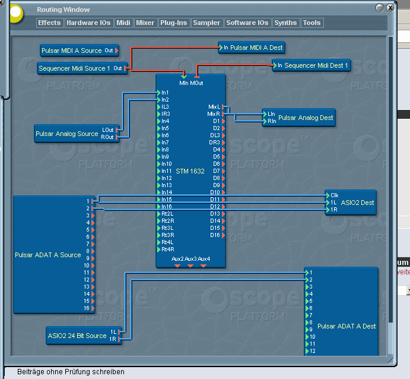Screen dimensions: 410x379
Task: Open the Effects menu
Action: (49, 23)
